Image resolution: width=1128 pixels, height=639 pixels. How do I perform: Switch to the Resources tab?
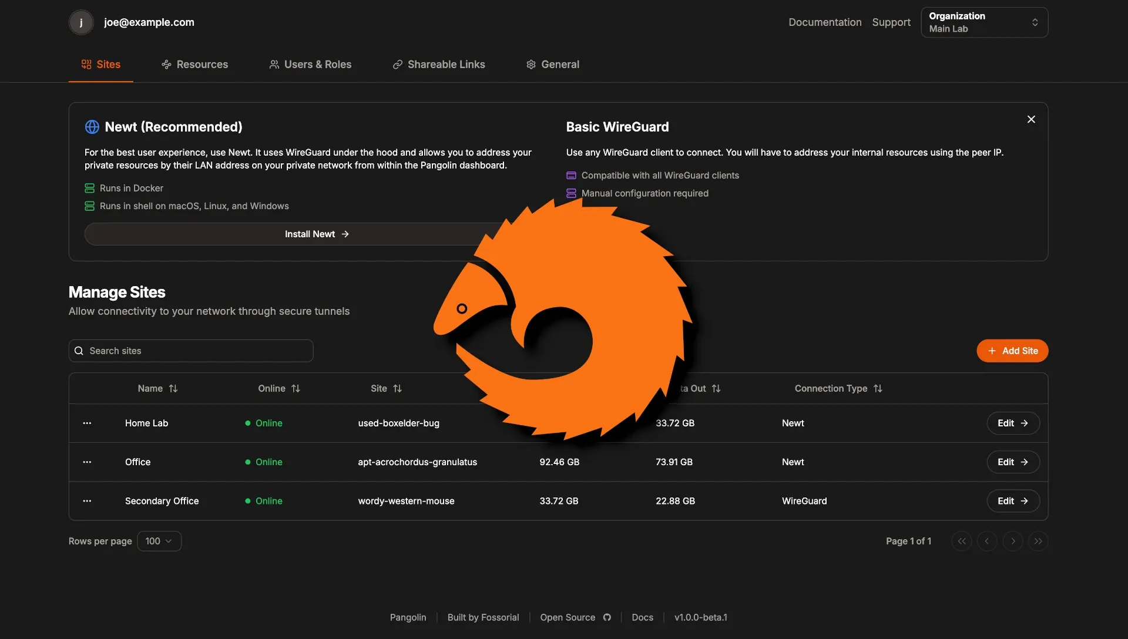click(x=194, y=65)
